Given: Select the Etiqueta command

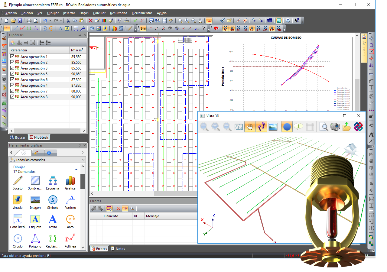Looking at the screenshot, I should (x=35, y=222).
